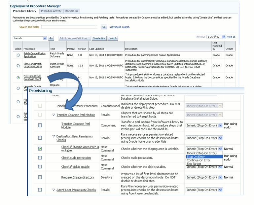Open the Prepare Create directory link
The width and height of the screenshot is (254, 205).
coord(78,177)
